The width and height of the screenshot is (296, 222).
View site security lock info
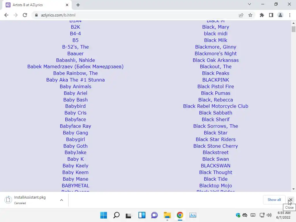(36, 15)
